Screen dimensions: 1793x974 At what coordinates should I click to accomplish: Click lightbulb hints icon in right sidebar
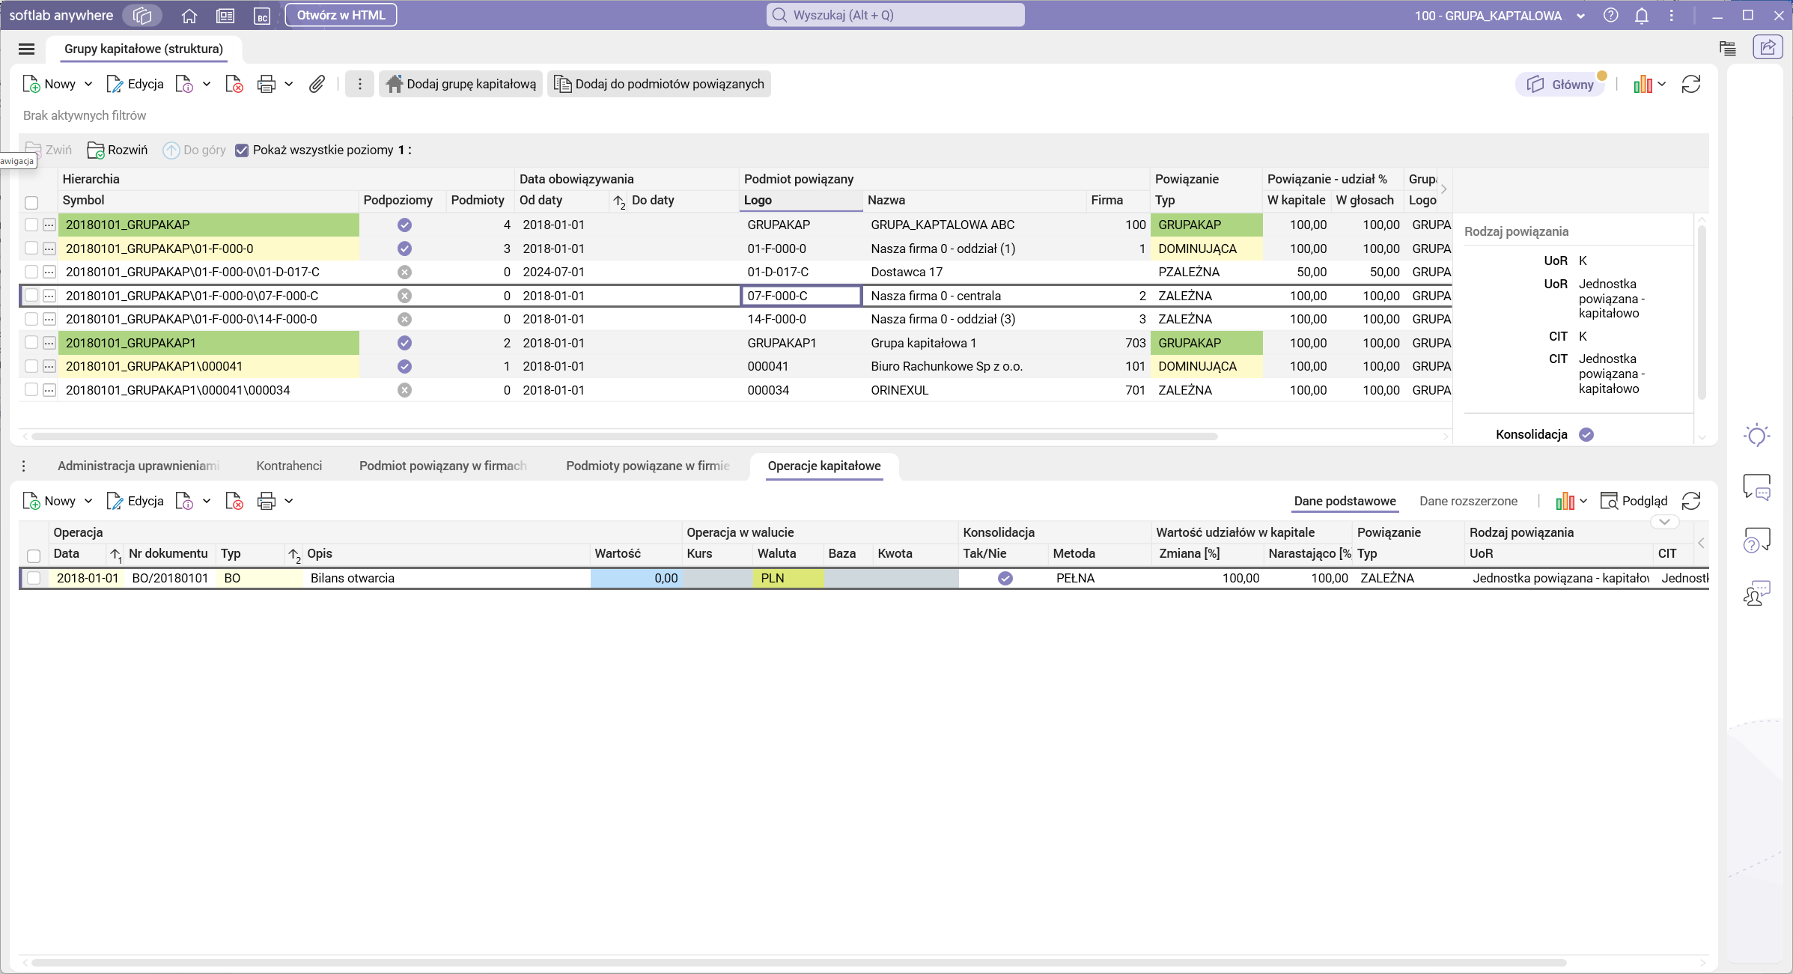[x=1756, y=435]
